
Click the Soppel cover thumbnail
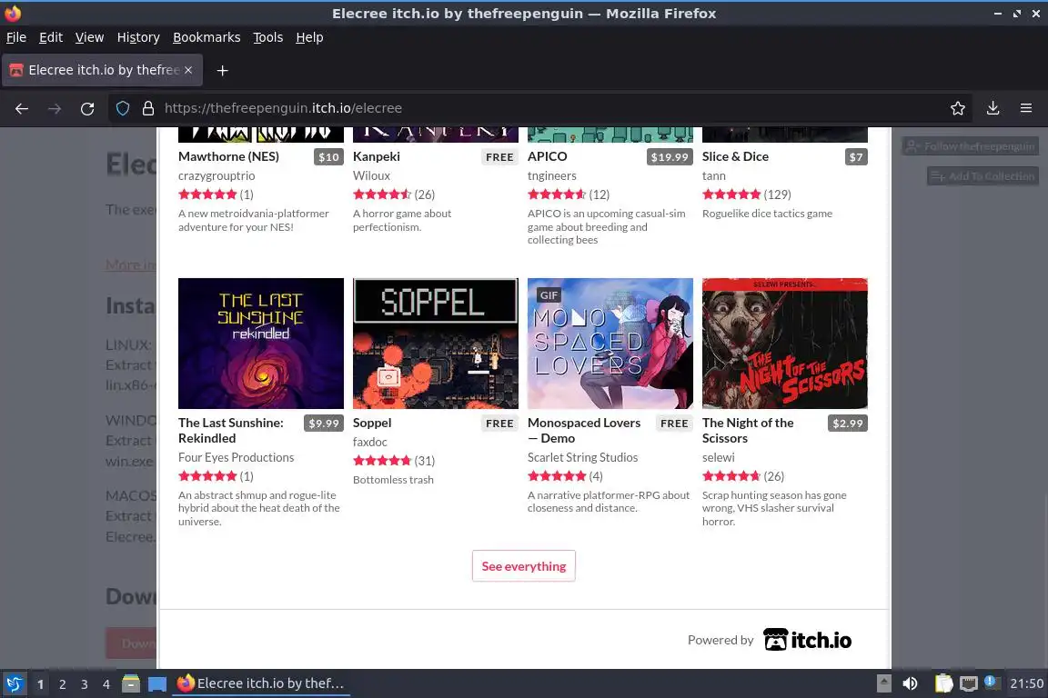click(x=435, y=344)
